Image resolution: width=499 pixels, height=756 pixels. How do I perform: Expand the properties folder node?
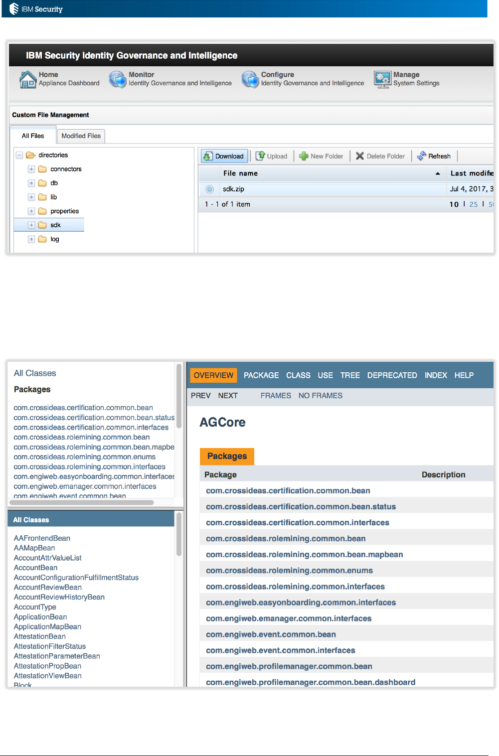tap(31, 211)
